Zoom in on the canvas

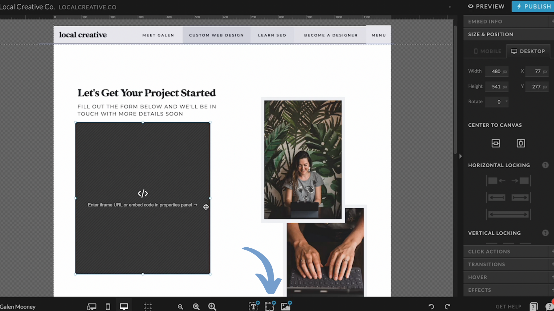212,306
